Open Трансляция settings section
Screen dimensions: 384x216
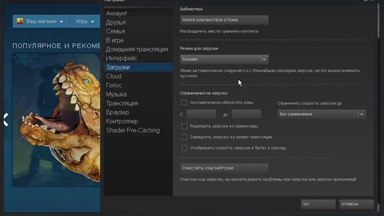(x=138, y=103)
